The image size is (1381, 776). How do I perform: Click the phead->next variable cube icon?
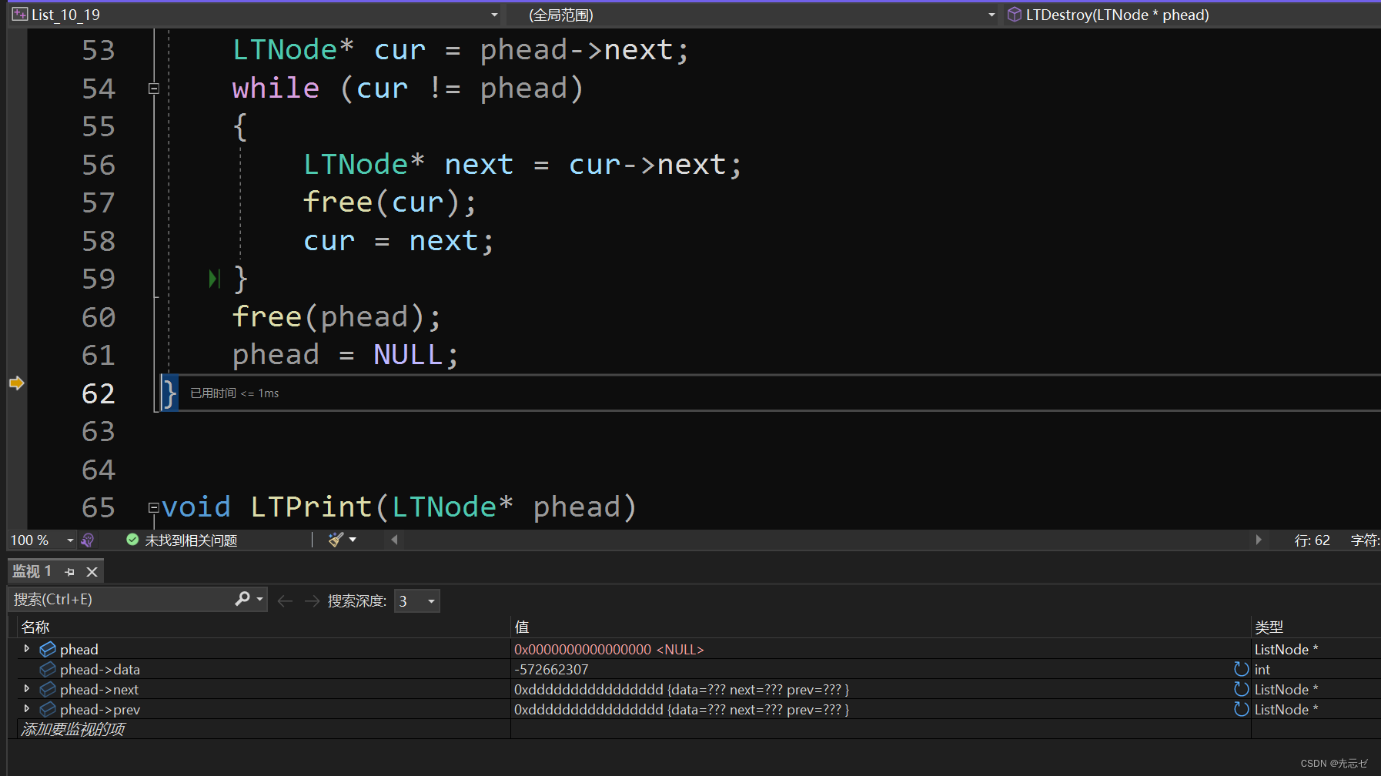coord(48,689)
